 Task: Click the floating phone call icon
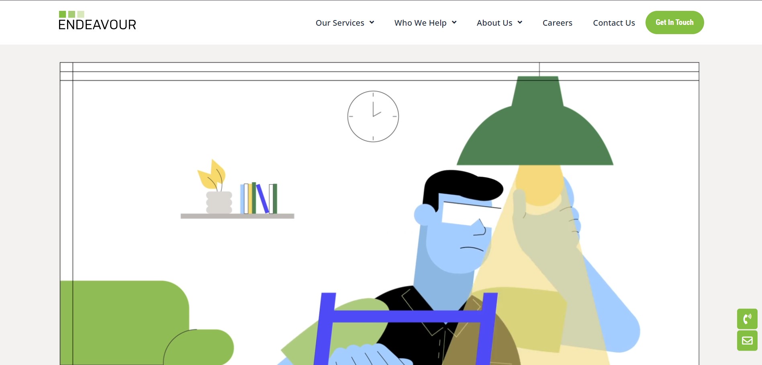pyautogui.click(x=747, y=319)
